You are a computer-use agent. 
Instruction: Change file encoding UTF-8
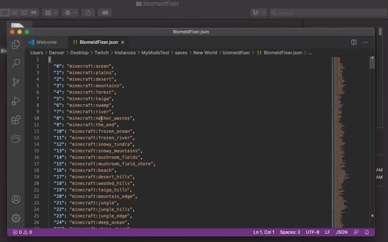313,232
